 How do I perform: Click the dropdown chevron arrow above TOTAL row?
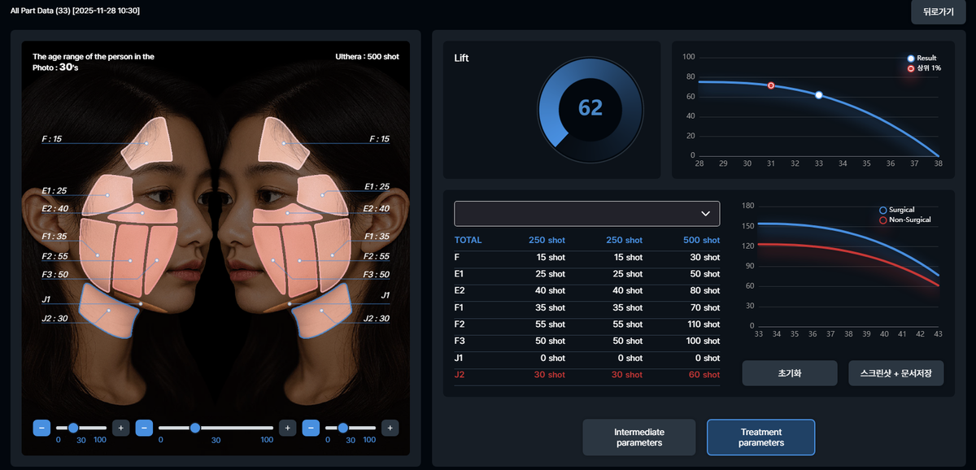point(705,213)
